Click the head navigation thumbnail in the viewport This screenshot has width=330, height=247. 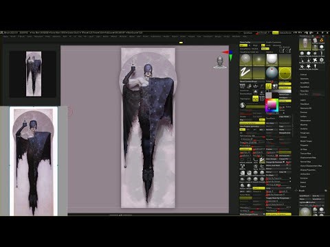coord(220,62)
